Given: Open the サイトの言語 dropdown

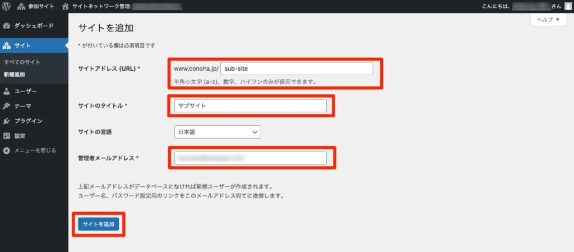Looking at the screenshot, I should tap(217, 132).
